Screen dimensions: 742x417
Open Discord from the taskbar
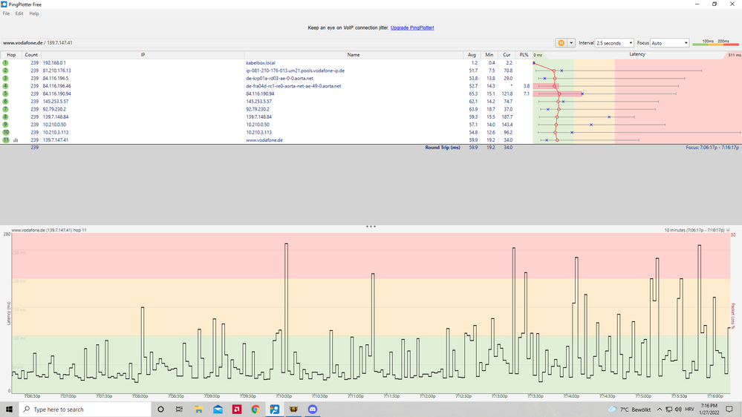pos(312,410)
